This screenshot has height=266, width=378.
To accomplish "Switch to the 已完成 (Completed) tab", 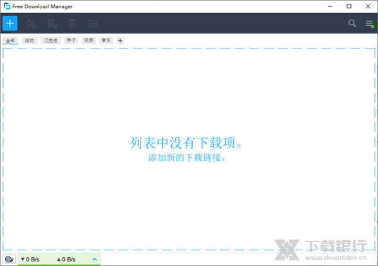I will coord(51,40).
